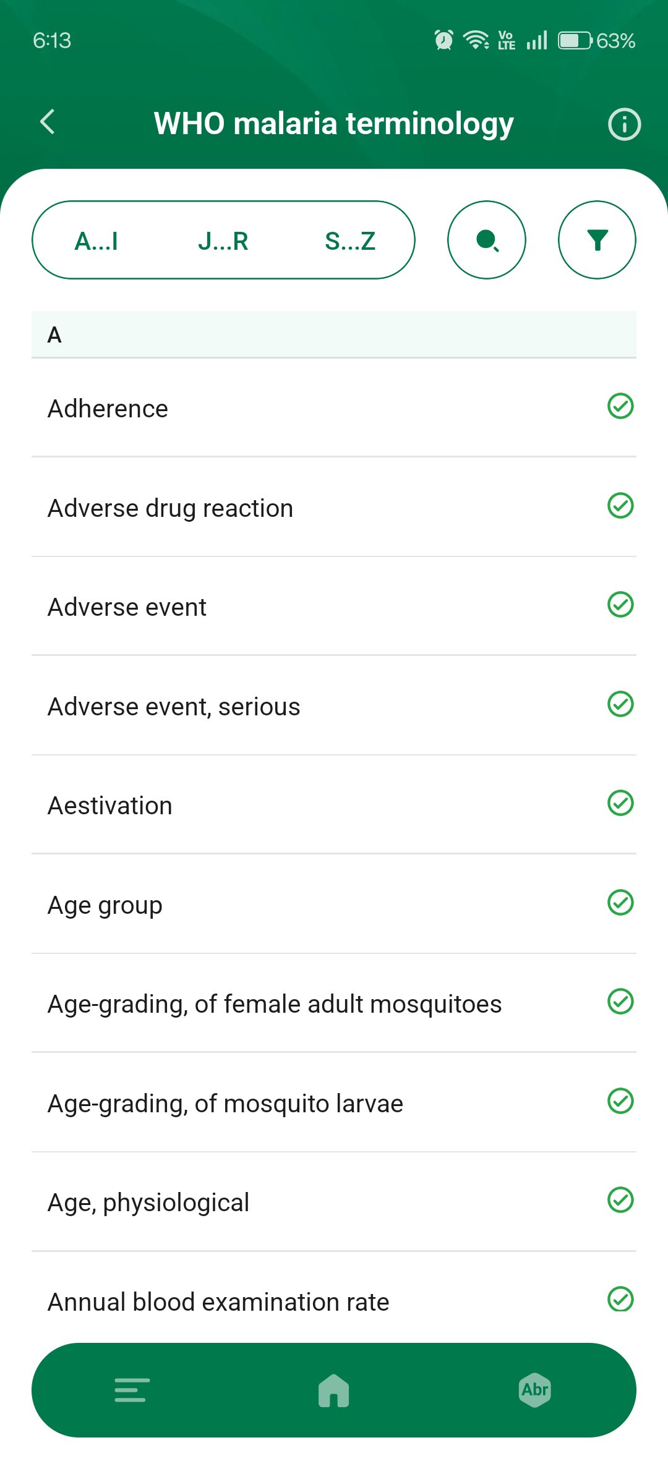Jump to the S...Z letter range

click(x=350, y=241)
